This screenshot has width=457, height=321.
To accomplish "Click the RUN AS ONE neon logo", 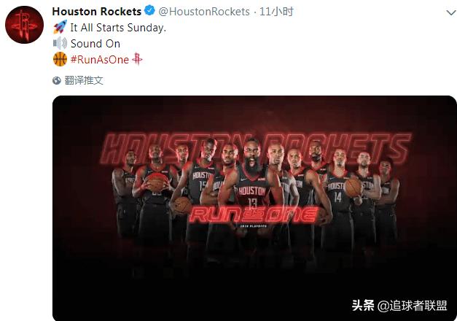I will [254, 214].
